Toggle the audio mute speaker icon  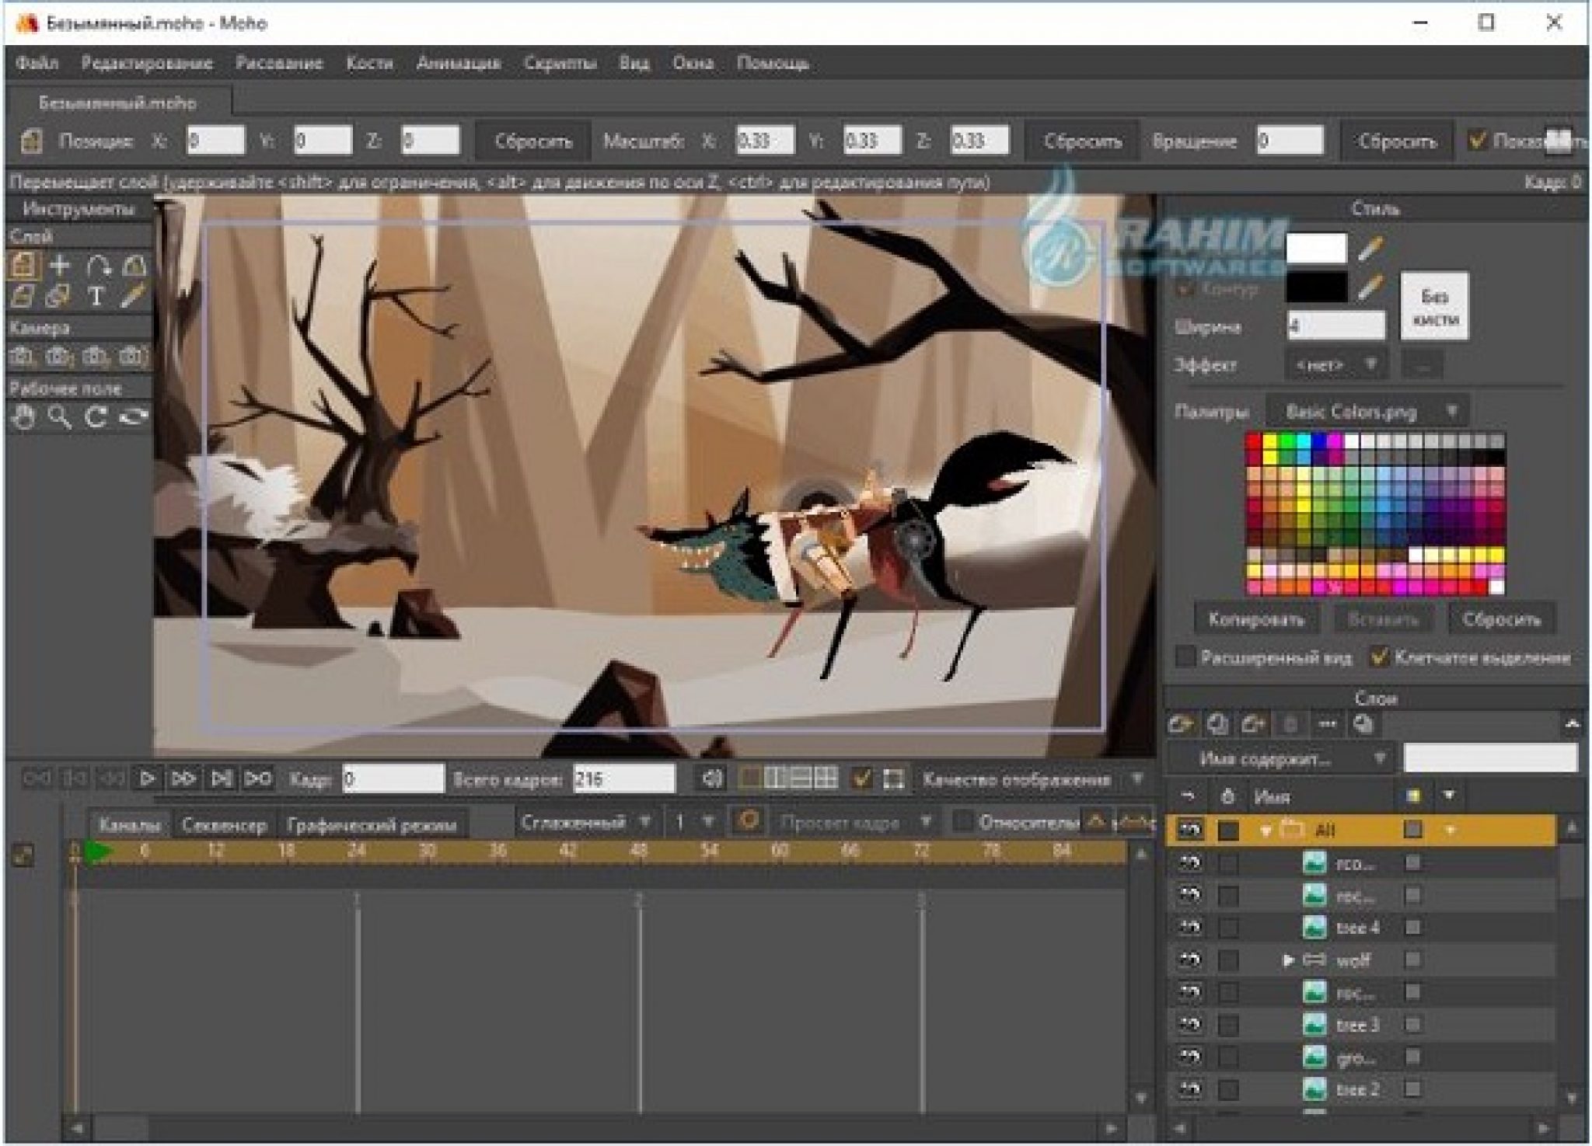[711, 779]
